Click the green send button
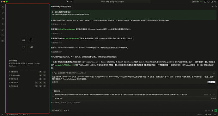Viewport: 218px width, 116px height. pos(216,110)
